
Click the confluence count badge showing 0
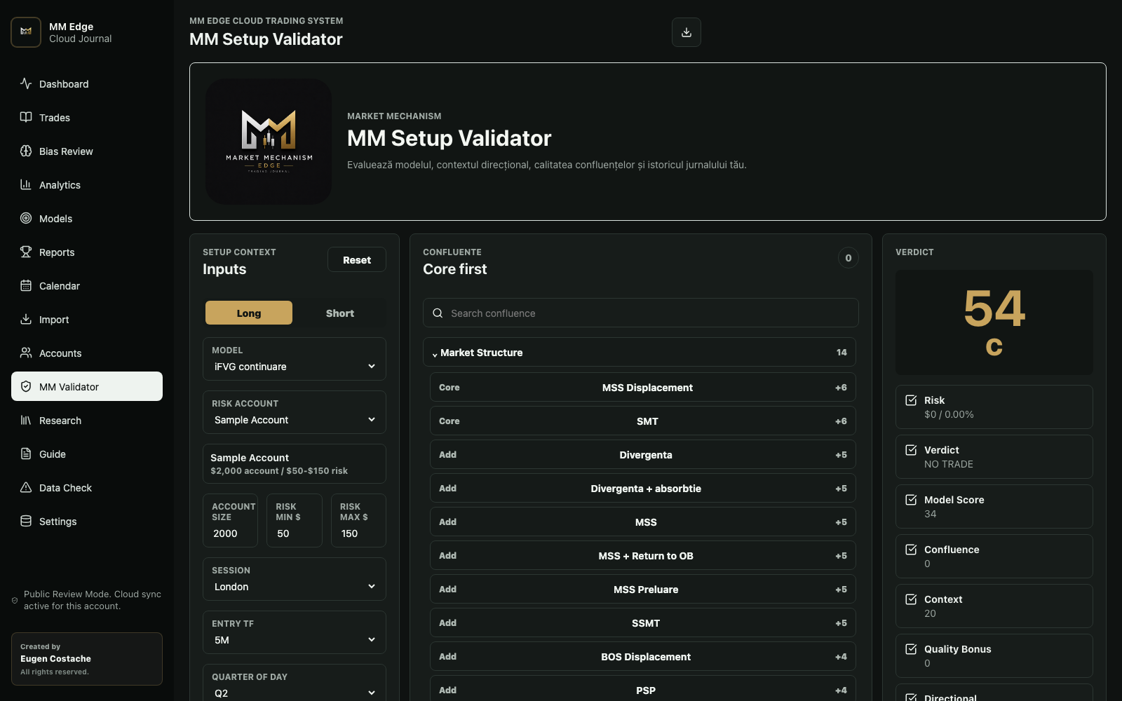point(849,258)
